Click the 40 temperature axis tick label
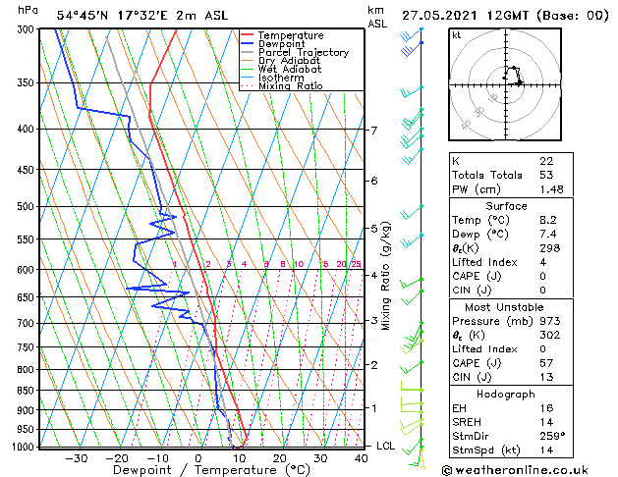The height and width of the screenshot is (477, 618). 361,458
